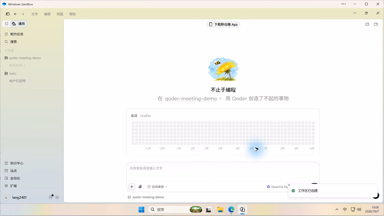The image size is (384, 216).
Task: Toggle the bottom panel layout icon
Action: pos(367,24)
